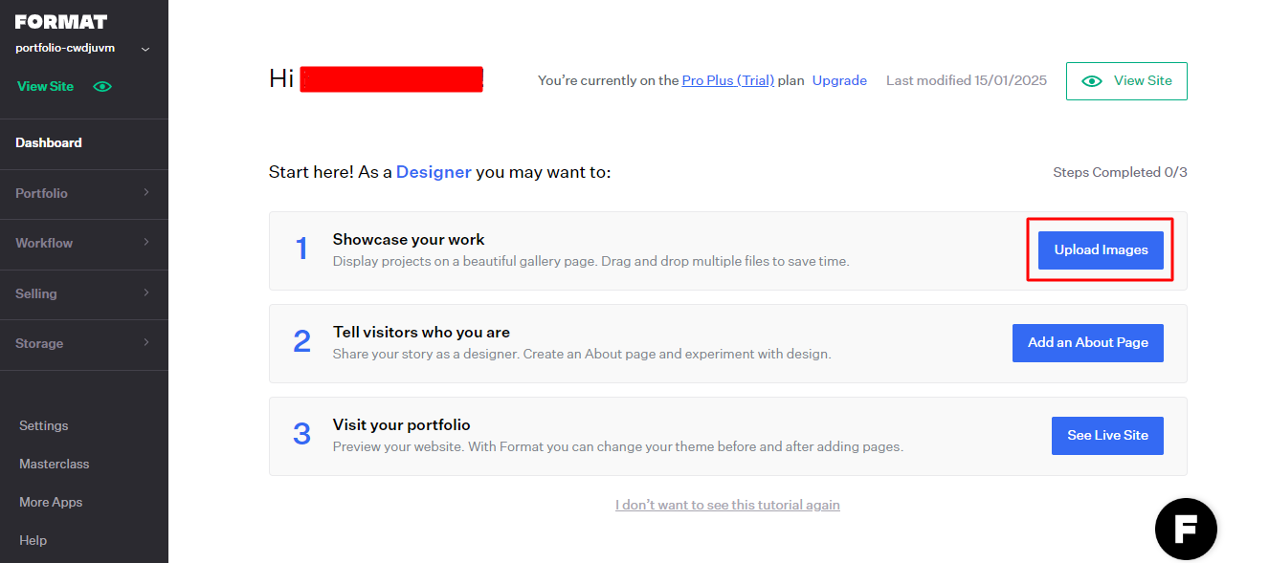The height and width of the screenshot is (563, 1269).
Task: Click the eye icon inside the View Site button
Action: click(1091, 81)
